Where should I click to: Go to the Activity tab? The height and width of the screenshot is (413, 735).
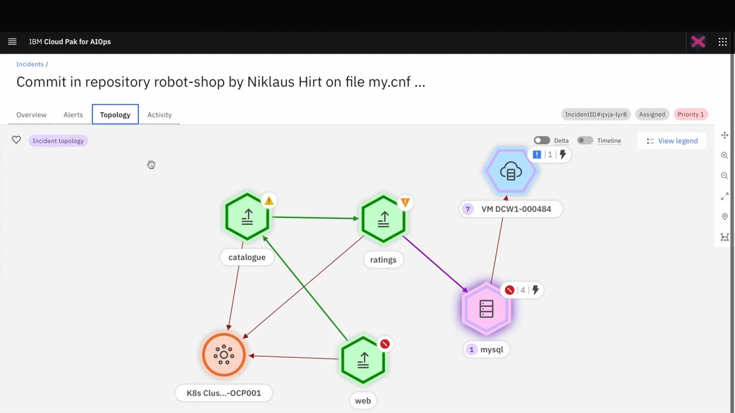(x=159, y=115)
